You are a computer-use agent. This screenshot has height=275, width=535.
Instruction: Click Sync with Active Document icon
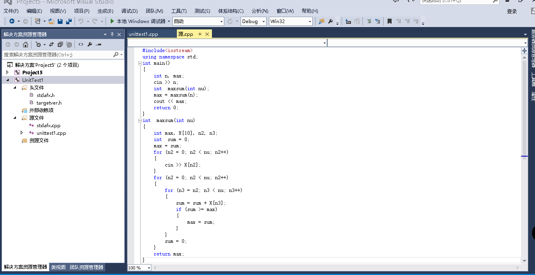[51, 45]
